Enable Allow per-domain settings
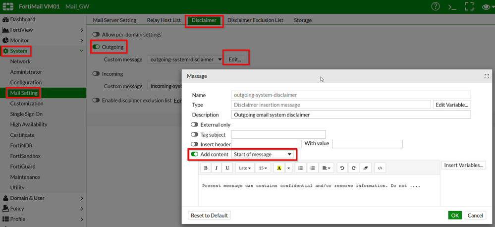495x227 pixels. click(96, 35)
